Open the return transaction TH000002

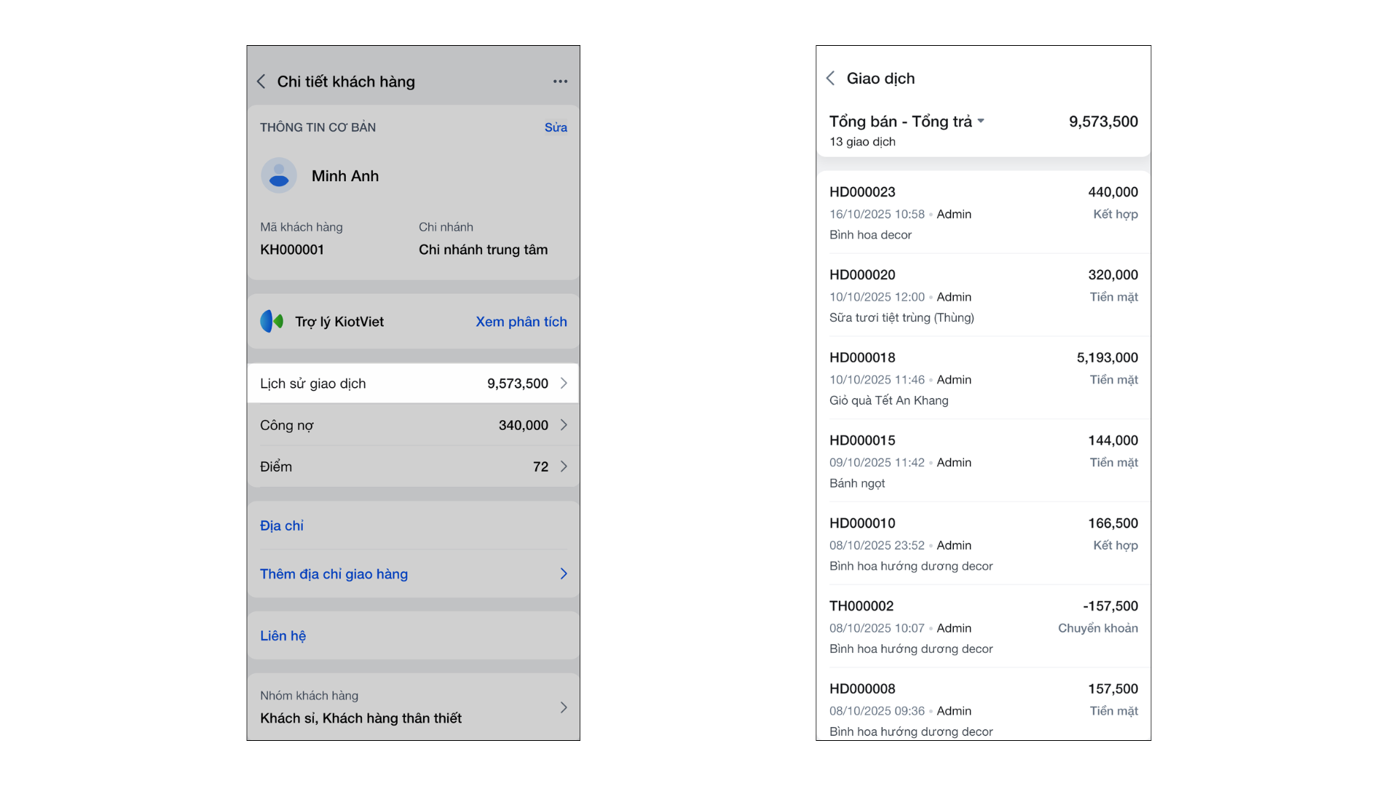tap(983, 627)
